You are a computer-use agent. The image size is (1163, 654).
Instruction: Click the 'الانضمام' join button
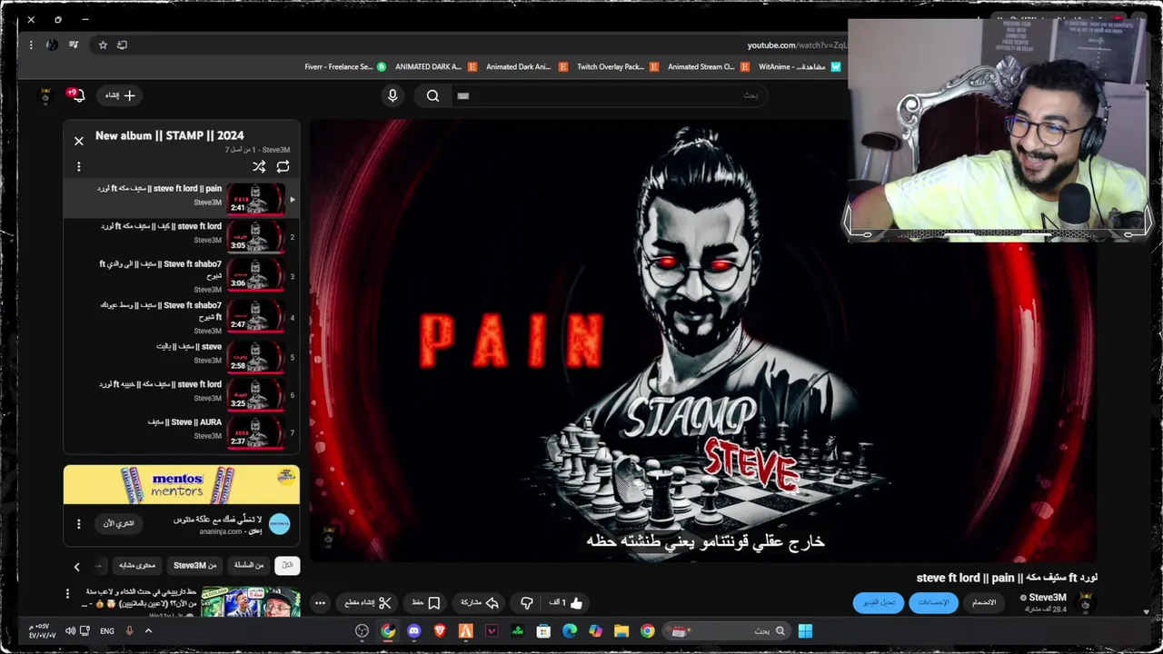(x=984, y=602)
